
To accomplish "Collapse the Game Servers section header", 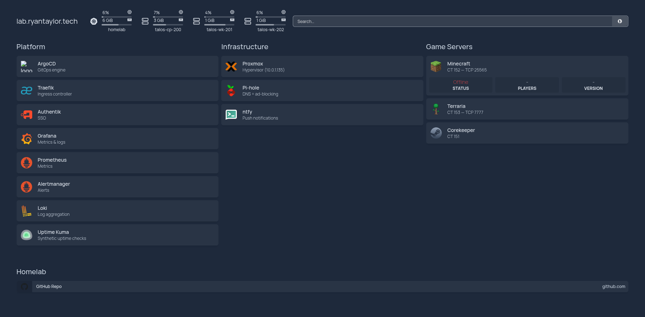I will (449, 47).
